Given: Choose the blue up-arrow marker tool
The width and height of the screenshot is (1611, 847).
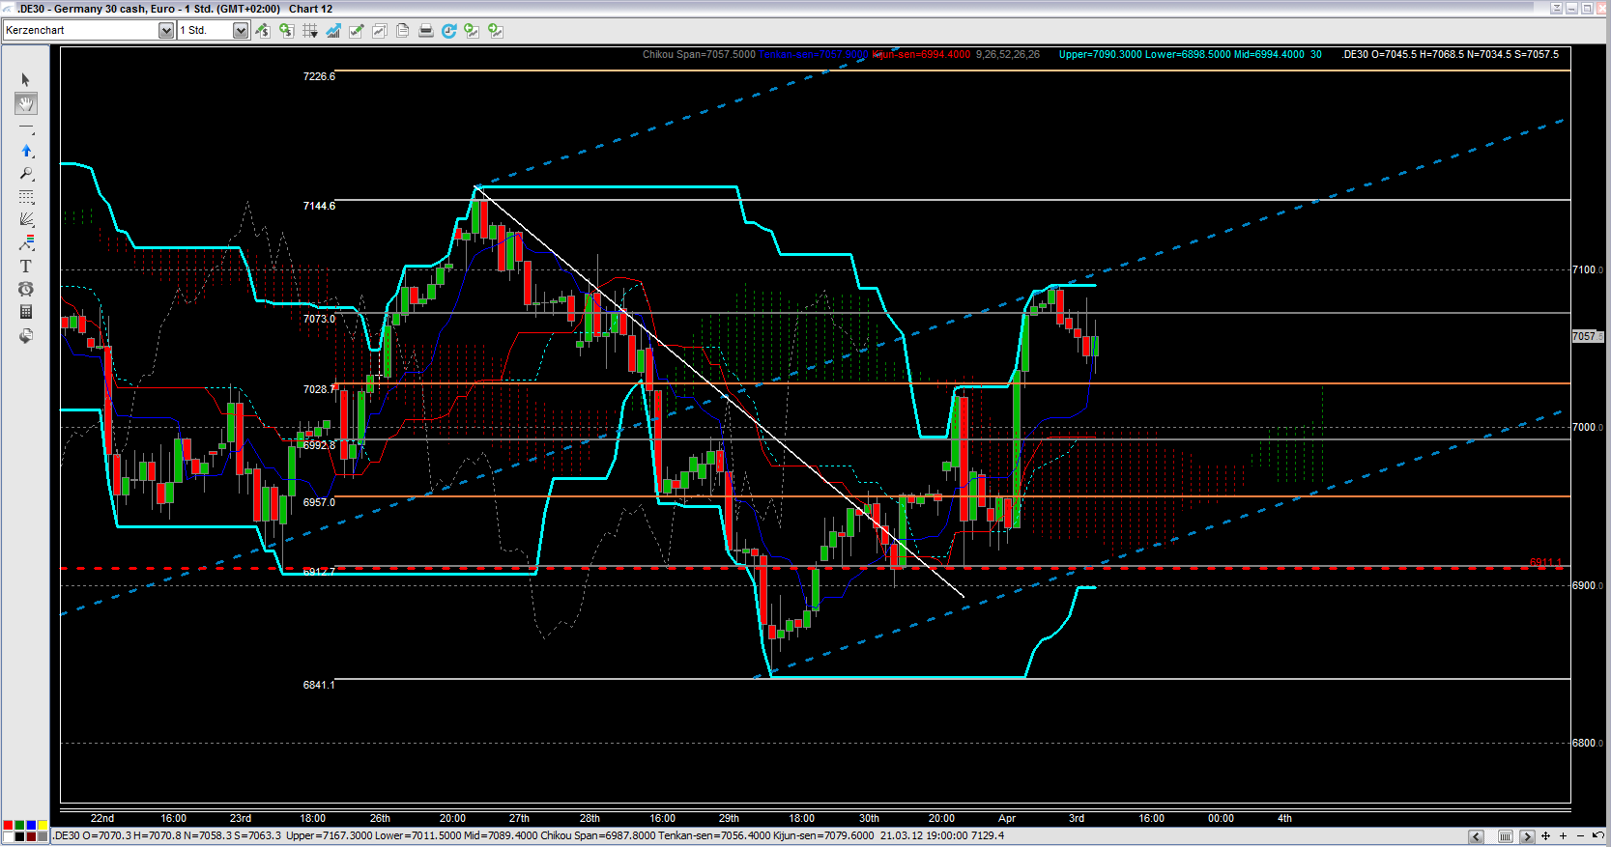Looking at the screenshot, I should (26, 151).
